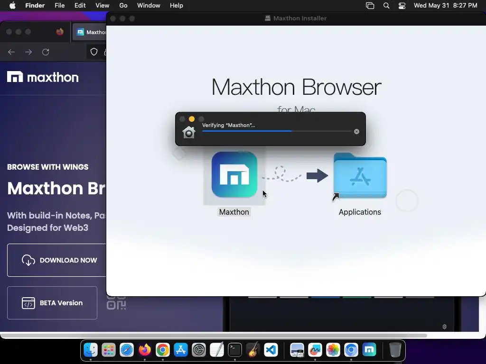
Task: Cancel the Verifying Maxthon progress
Action: point(356,132)
